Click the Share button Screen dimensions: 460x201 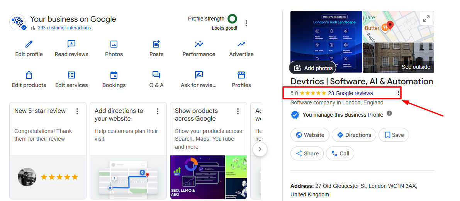[x=307, y=153]
